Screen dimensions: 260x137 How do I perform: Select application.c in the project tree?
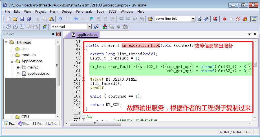click(x=38, y=73)
